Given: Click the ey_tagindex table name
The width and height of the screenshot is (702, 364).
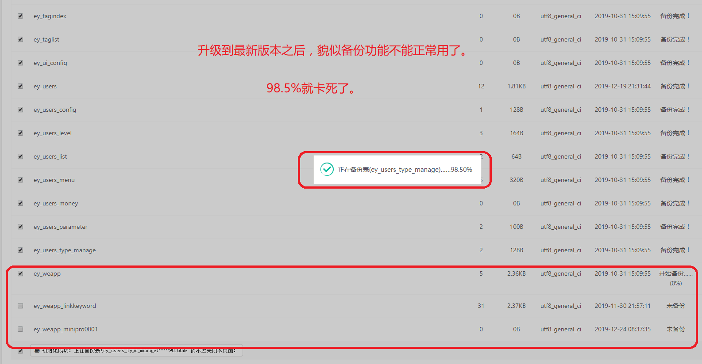Looking at the screenshot, I should coord(50,16).
